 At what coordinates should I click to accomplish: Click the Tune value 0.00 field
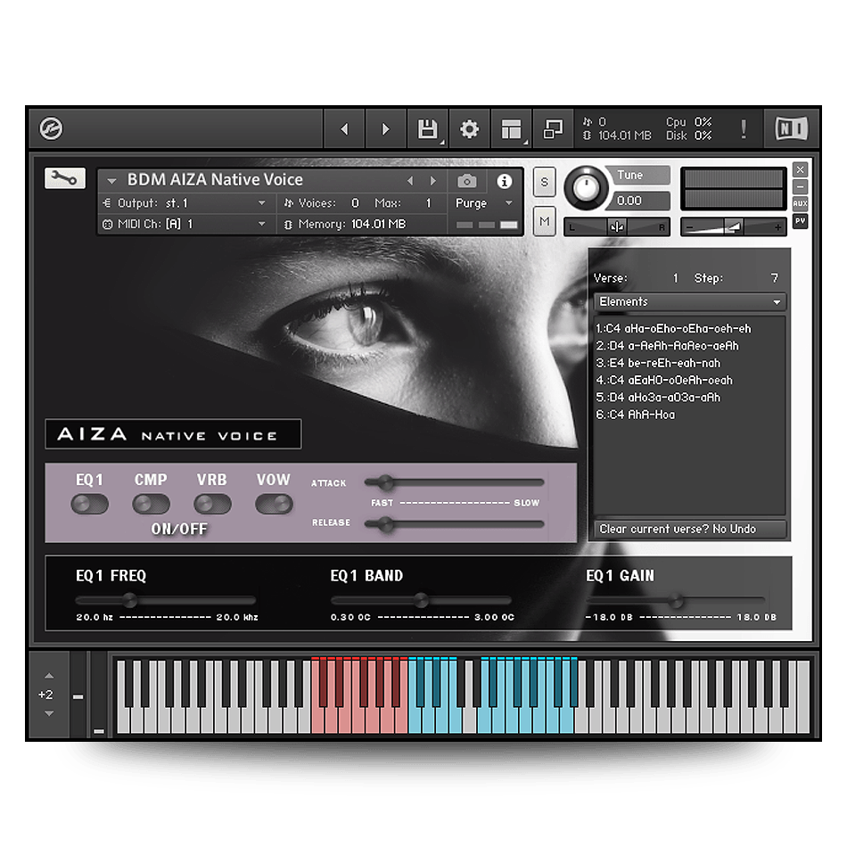click(x=641, y=201)
